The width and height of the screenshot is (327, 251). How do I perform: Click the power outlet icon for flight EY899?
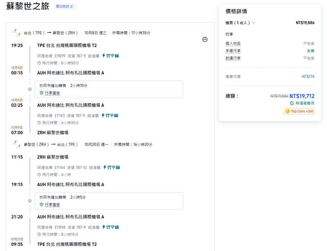[104, 56]
